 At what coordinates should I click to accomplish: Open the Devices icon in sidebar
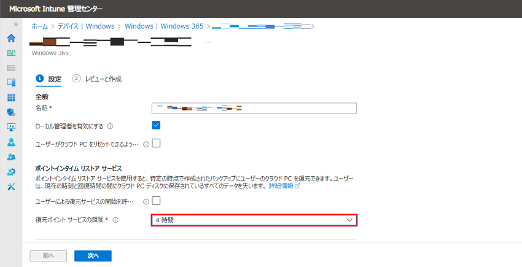pyautogui.click(x=11, y=83)
